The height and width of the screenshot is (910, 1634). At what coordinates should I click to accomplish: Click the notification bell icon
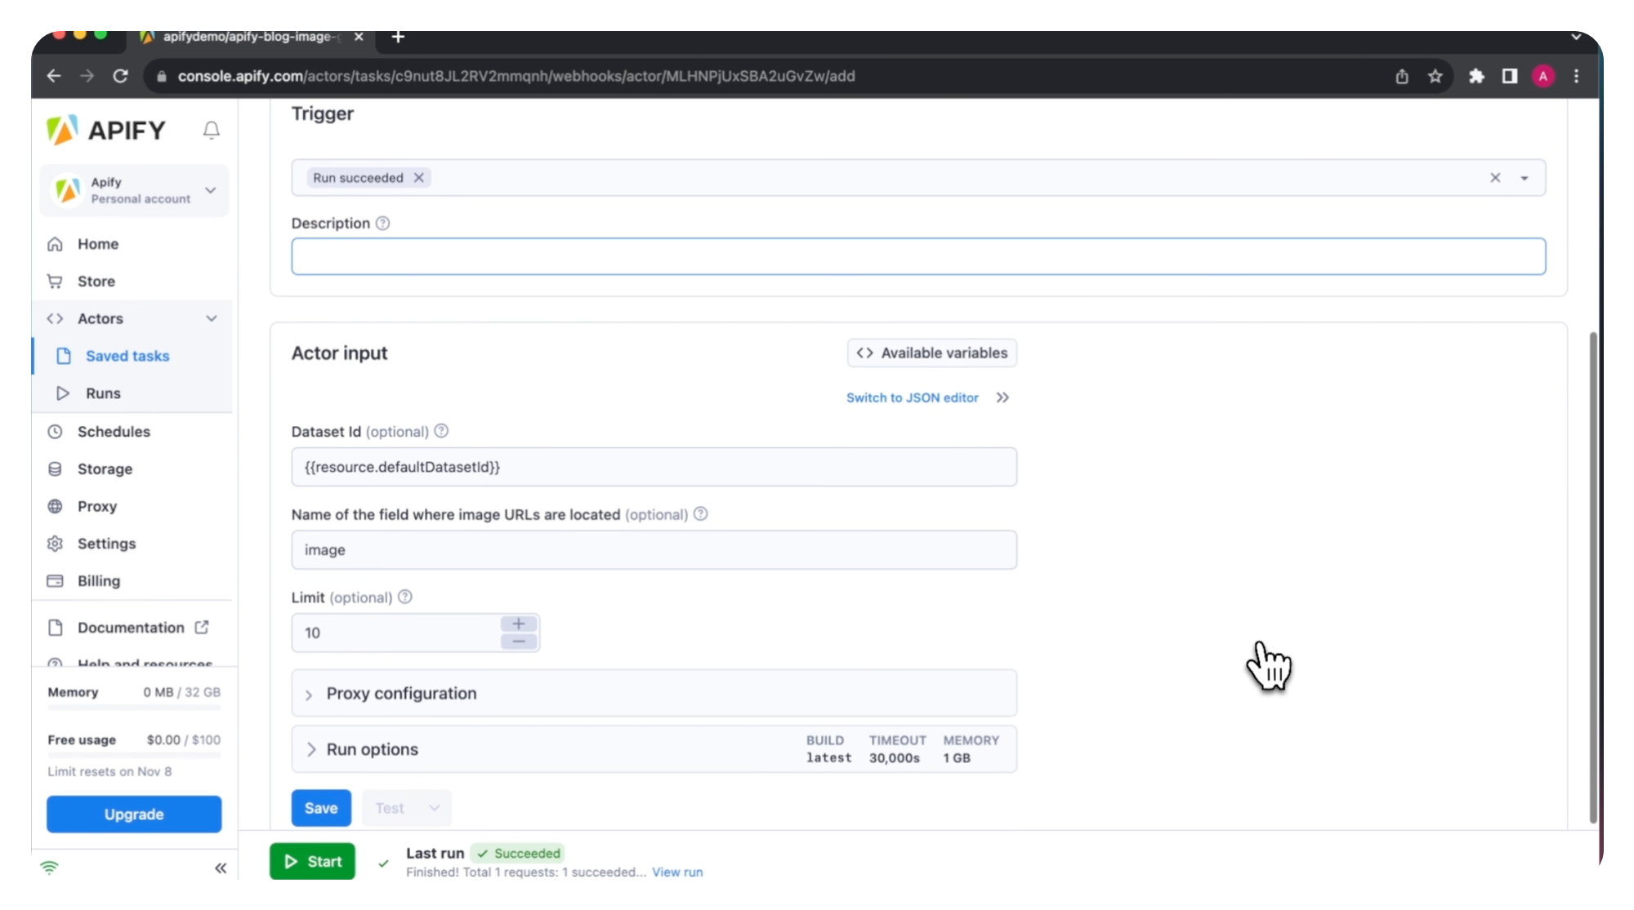pyautogui.click(x=211, y=130)
